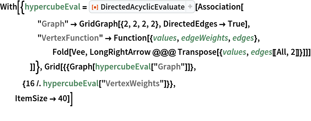Click hypercubeEval left of VertexWeights
This screenshot has width=311, height=121.
71,84
